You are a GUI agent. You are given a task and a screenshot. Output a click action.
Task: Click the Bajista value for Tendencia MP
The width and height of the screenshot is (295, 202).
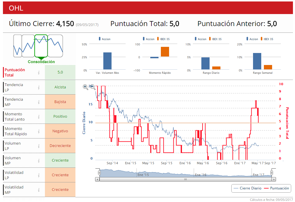click(x=60, y=102)
